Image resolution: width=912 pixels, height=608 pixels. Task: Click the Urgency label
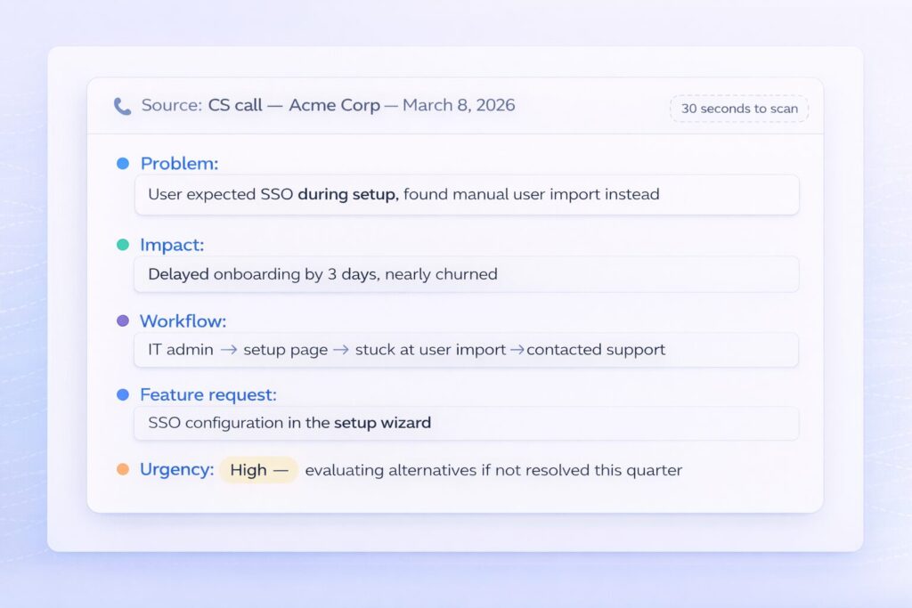click(176, 469)
